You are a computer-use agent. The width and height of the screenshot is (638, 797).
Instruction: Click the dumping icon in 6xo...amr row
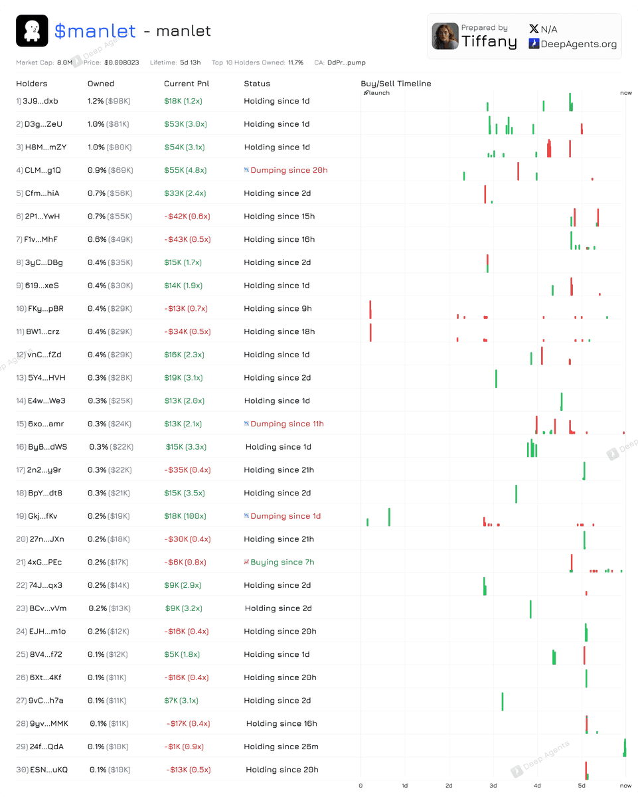[x=246, y=424]
